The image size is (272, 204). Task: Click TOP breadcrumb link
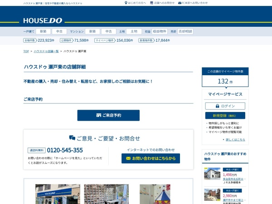click(26, 51)
